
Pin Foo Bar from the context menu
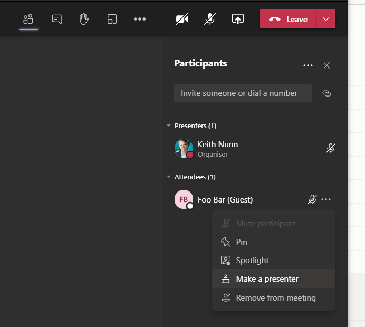coord(273,242)
